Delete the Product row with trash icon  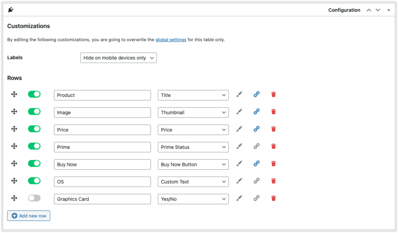click(x=273, y=95)
